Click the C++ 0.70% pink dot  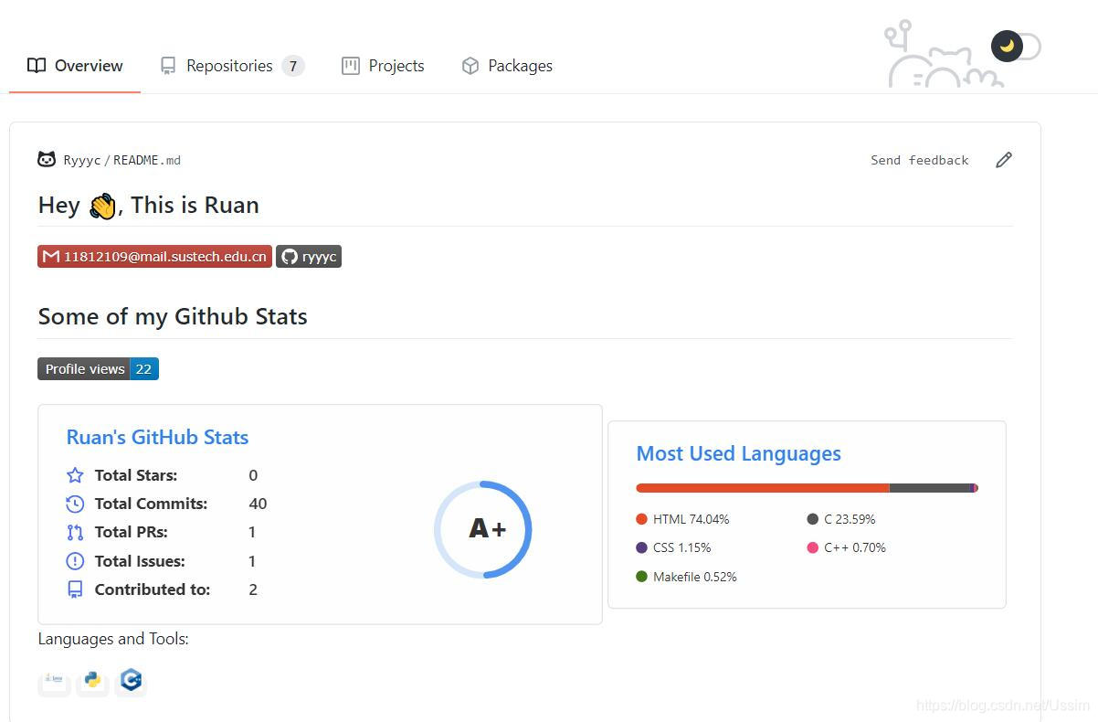[x=812, y=547]
